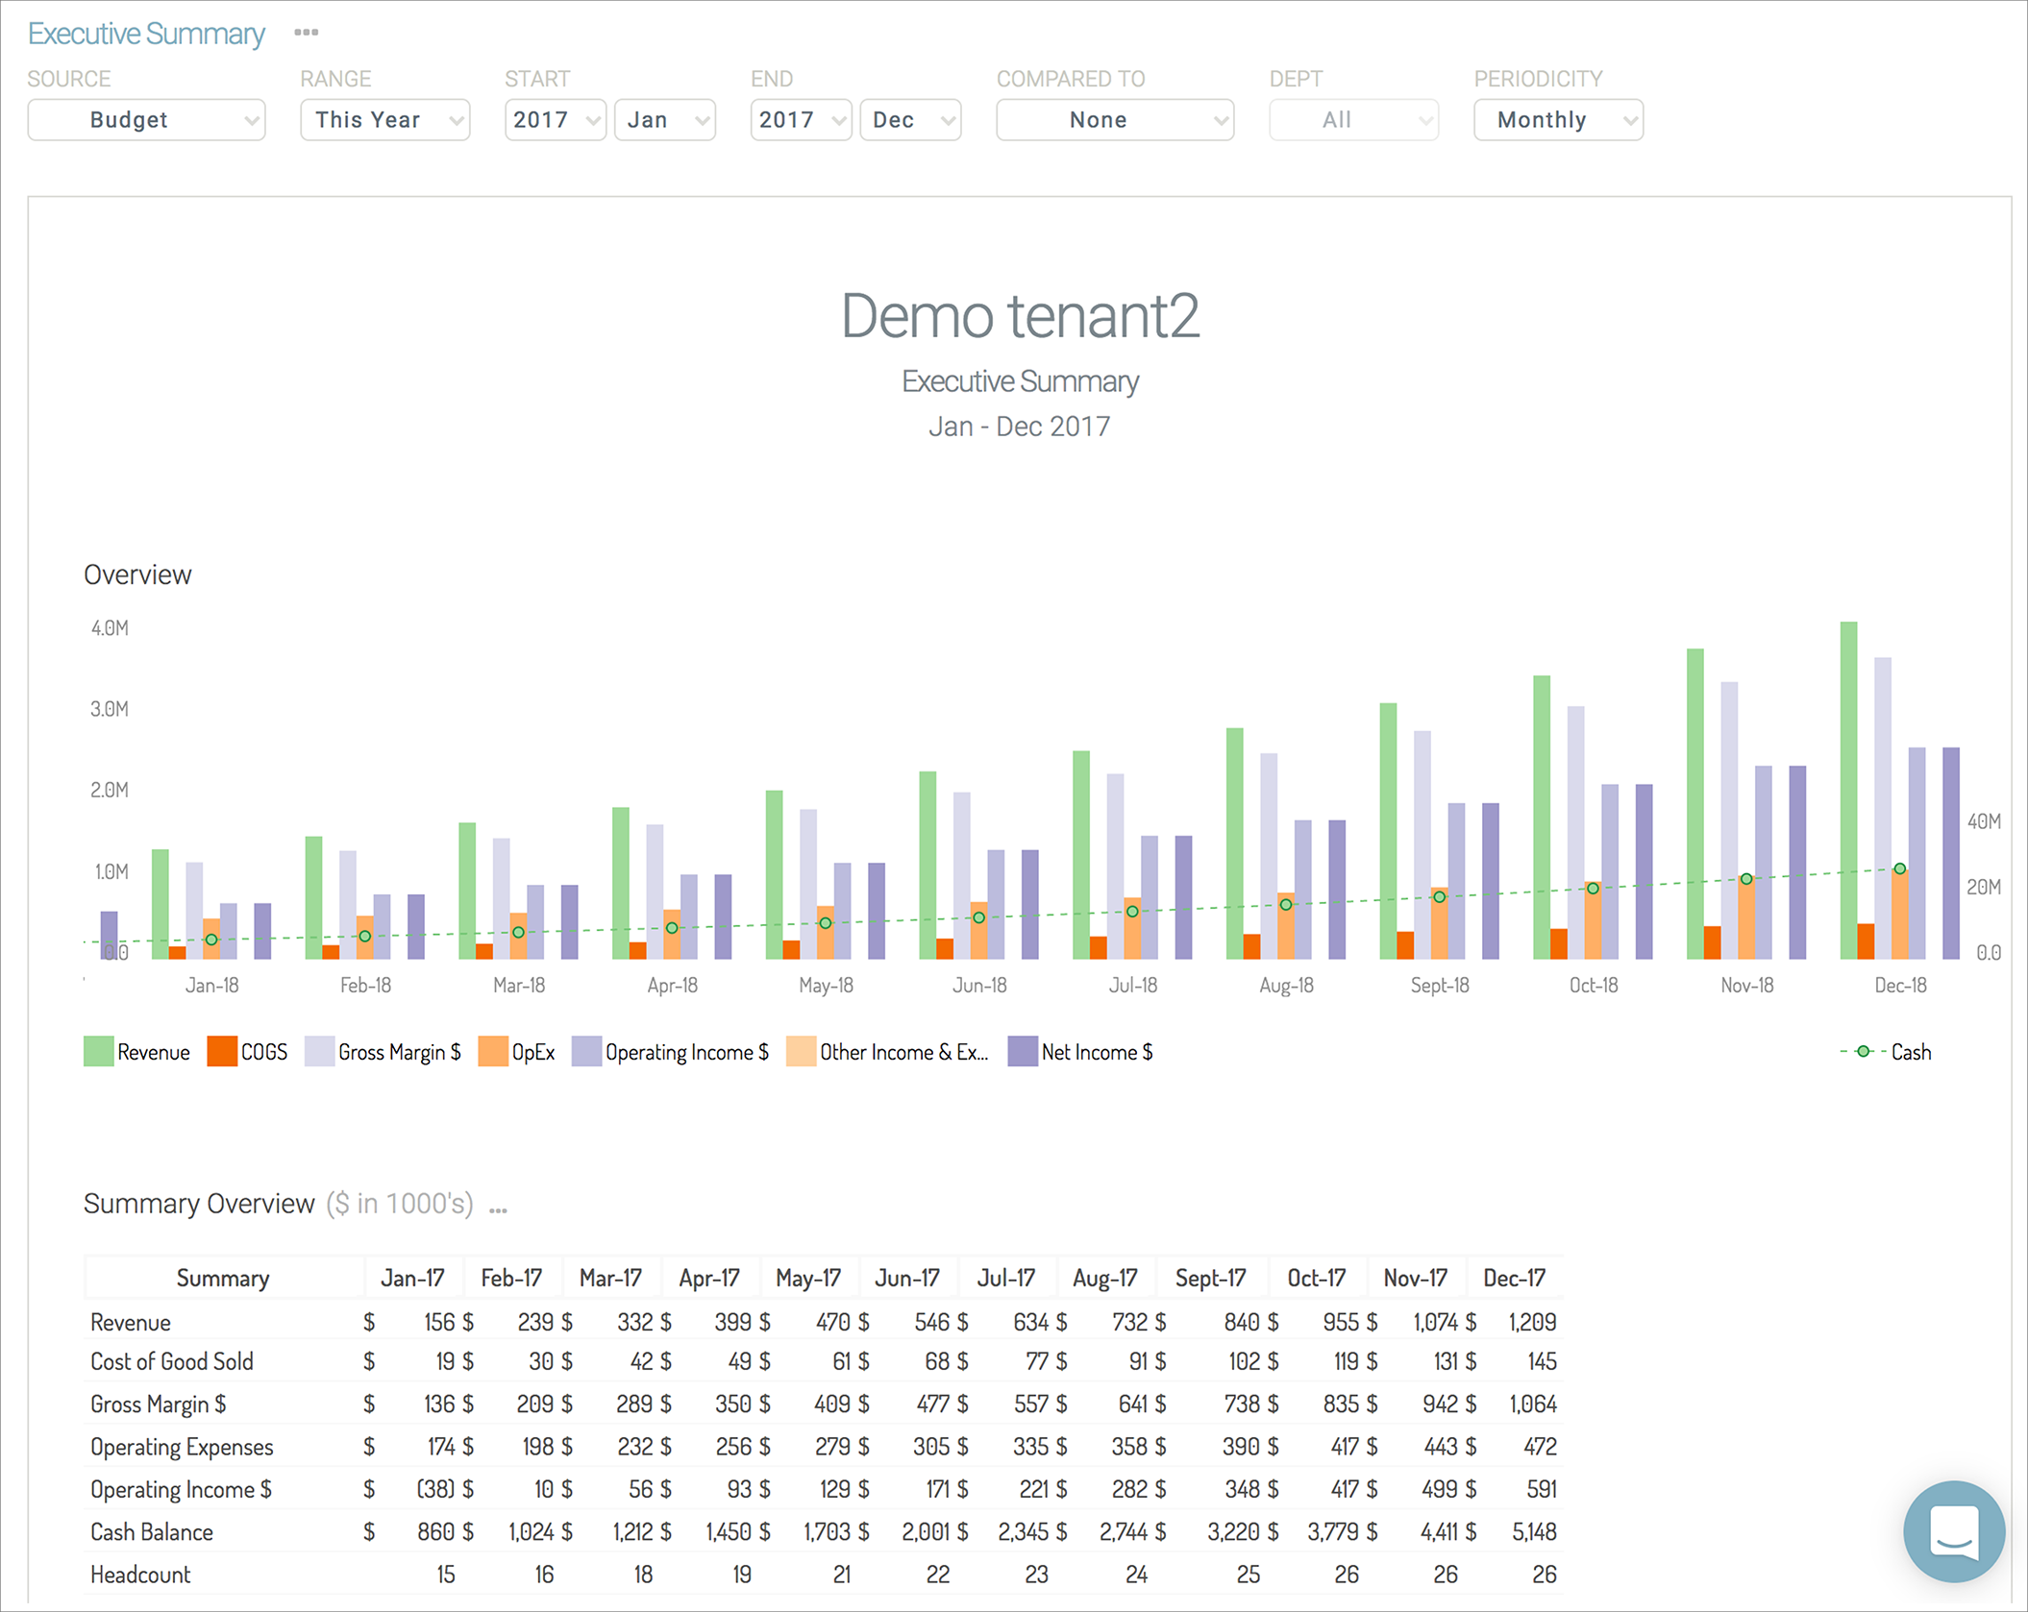Toggle the OpEx legend entry

click(516, 1052)
